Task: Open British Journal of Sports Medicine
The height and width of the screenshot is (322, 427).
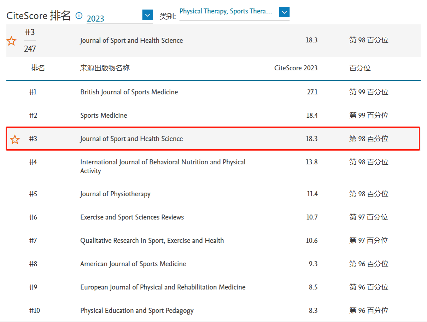Action: 129,92
